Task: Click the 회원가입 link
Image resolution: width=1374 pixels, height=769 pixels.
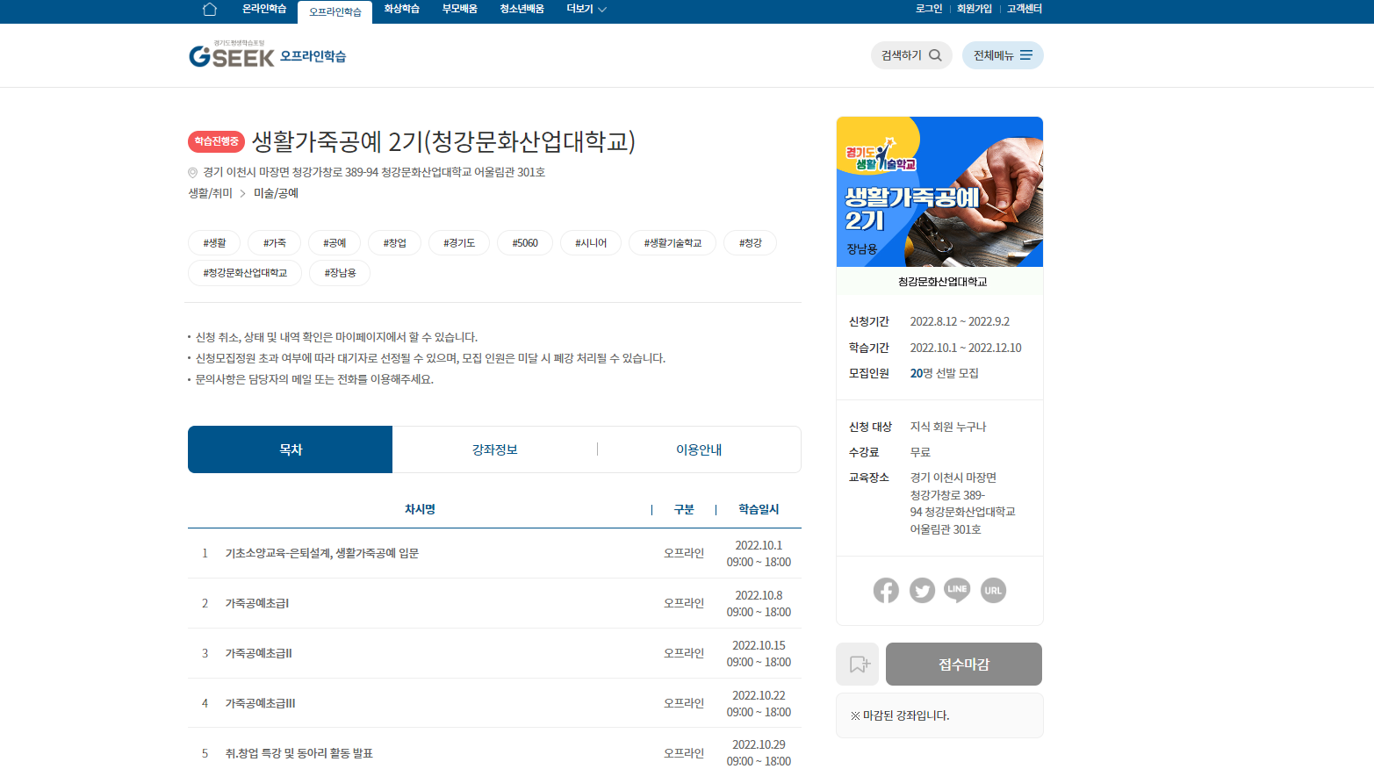Action: click(x=974, y=9)
